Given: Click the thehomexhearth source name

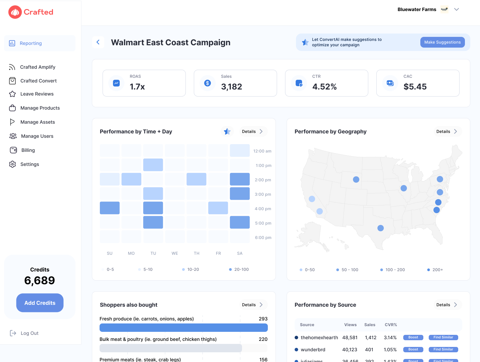Looking at the screenshot, I should pyautogui.click(x=319, y=338).
